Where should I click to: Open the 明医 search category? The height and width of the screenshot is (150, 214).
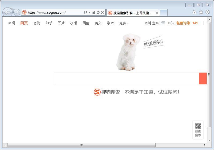click(x=86, y=23)
